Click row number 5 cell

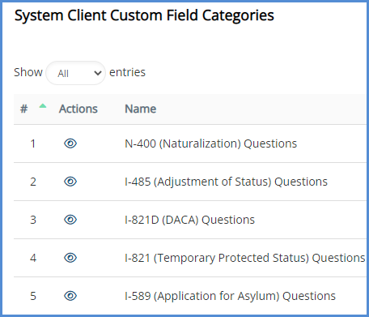[x=33, y=296]
